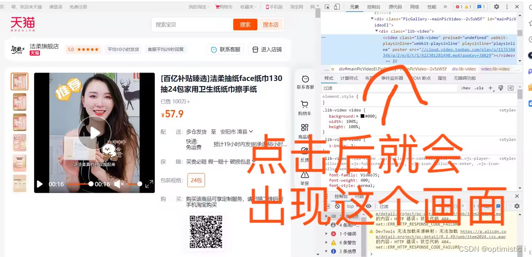This screenshot has width=532, height=257.
Task: Click the 洁柔 store logo
Action: pos(19,50)
